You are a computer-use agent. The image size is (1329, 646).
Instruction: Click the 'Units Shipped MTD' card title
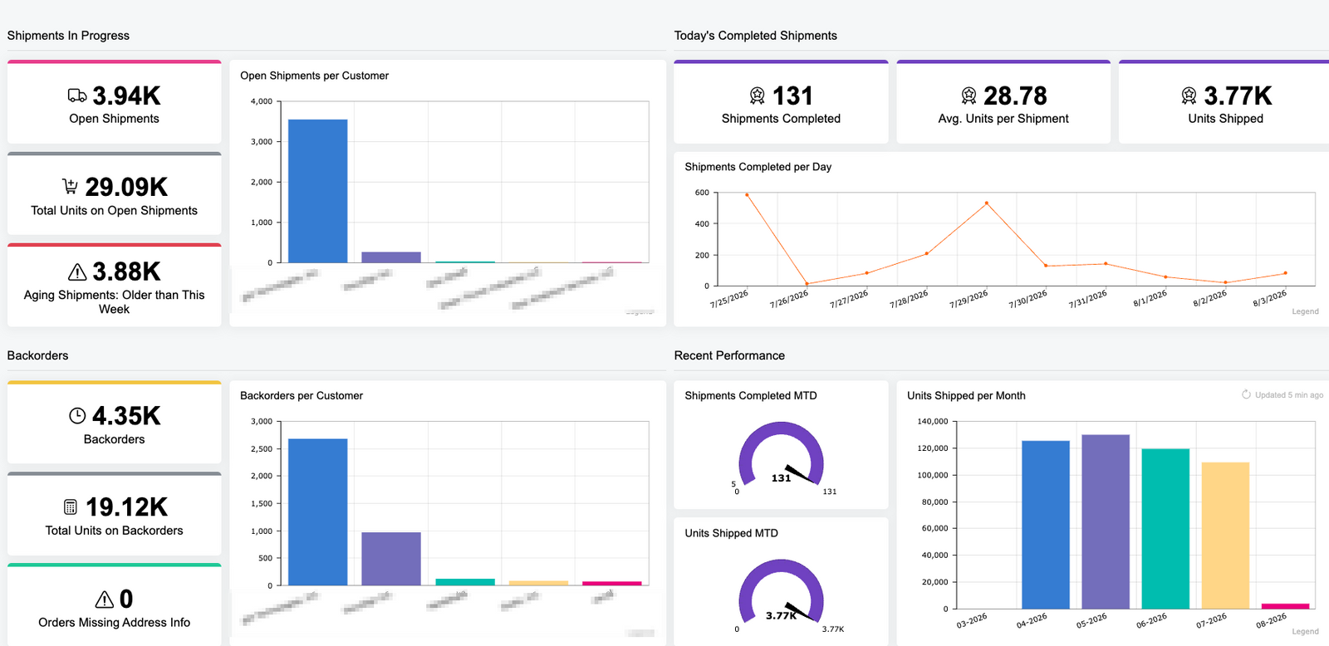click(731, 533)
